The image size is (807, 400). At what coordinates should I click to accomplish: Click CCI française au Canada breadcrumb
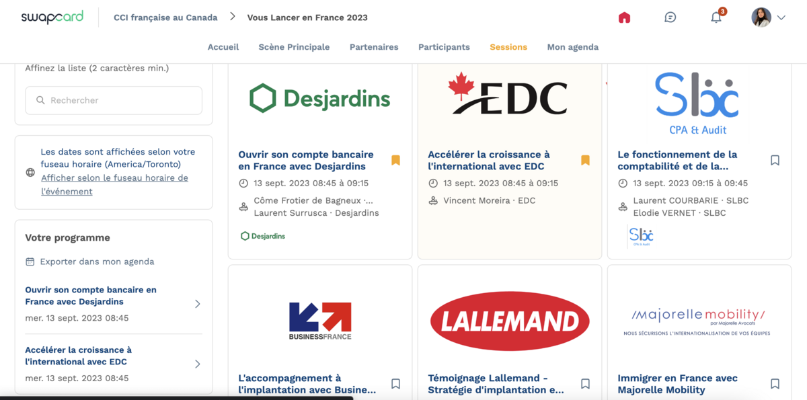click(x=165, y=17)
